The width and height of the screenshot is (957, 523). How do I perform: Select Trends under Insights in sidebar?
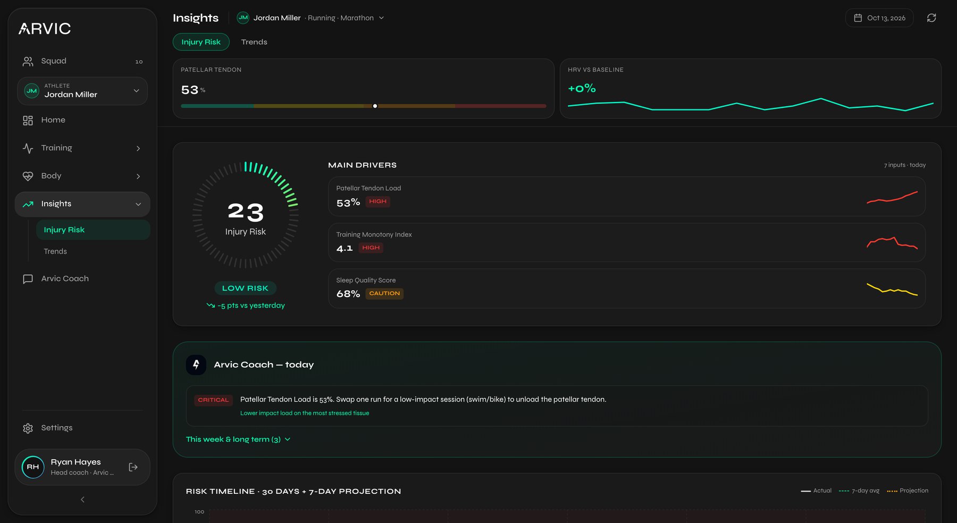pos(55,251)
